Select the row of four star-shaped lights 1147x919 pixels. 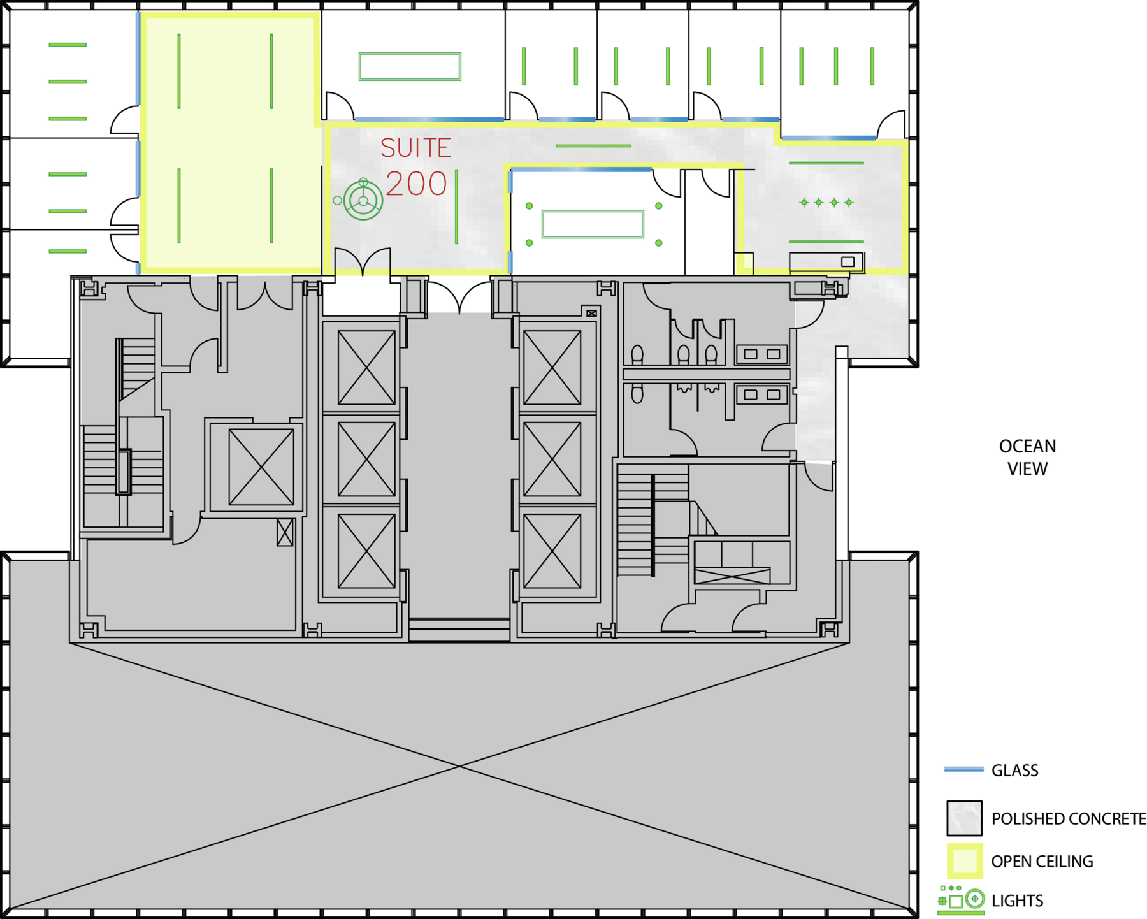pos(826,203)
